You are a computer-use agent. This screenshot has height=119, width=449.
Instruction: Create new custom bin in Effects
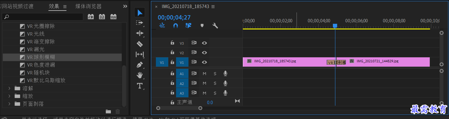pyautogui.click(x=108, y=112)
